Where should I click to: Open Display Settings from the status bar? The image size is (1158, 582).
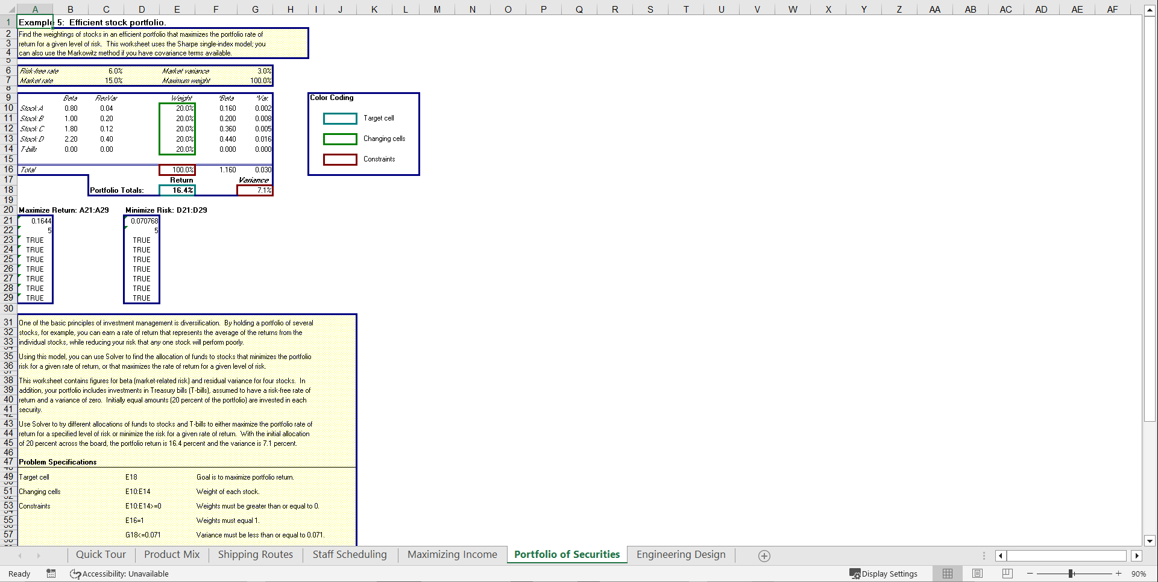(x=884, y=574)
